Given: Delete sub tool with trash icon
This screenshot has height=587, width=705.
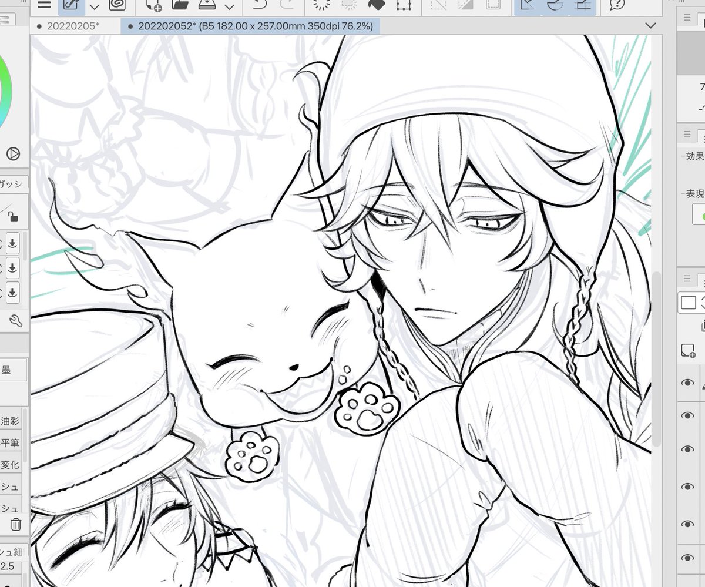Looking at the screenshot, I should [x=16, y=524].
